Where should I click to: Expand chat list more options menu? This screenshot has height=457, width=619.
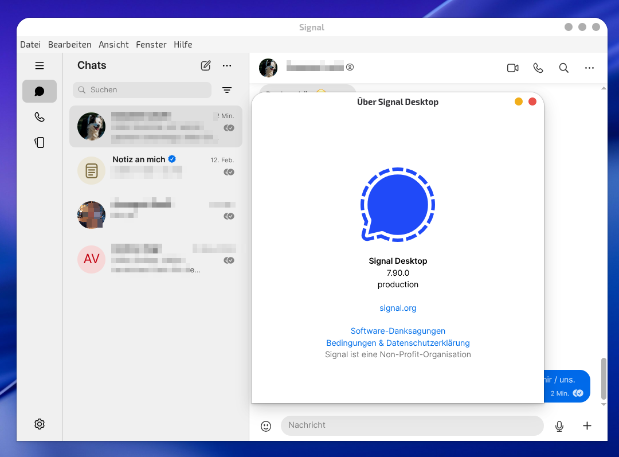227,65
